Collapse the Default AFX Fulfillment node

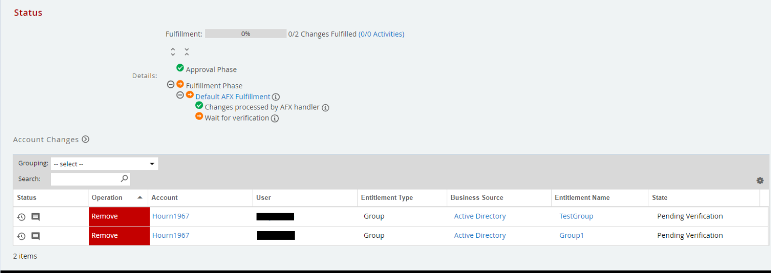point(180,95)
